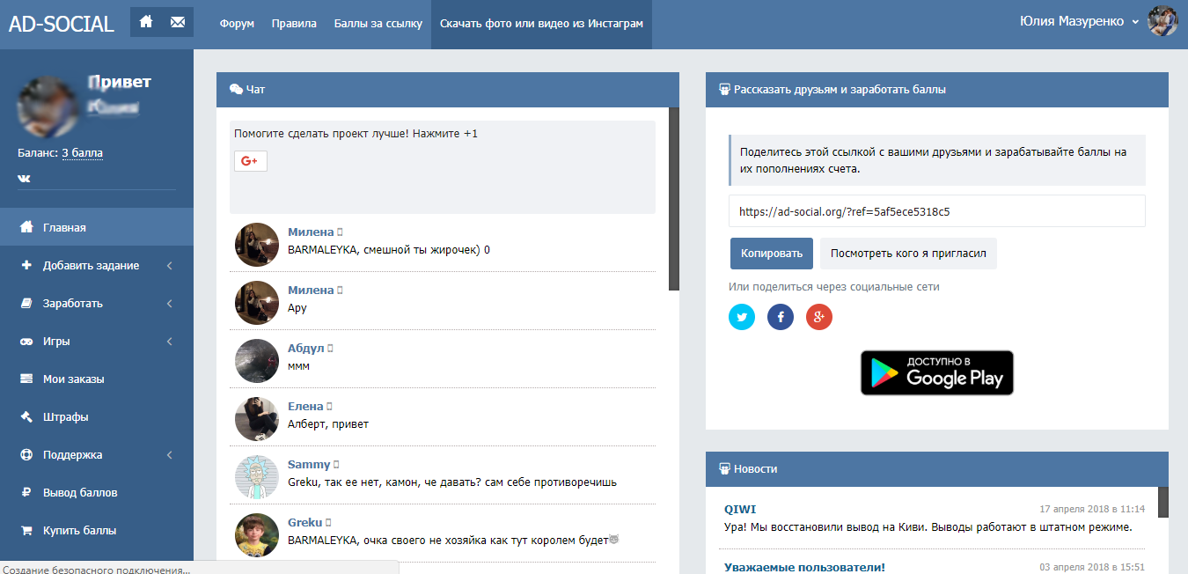Click Greku's avatar in chat
The image size is (1188, 574).
[257, 535]
